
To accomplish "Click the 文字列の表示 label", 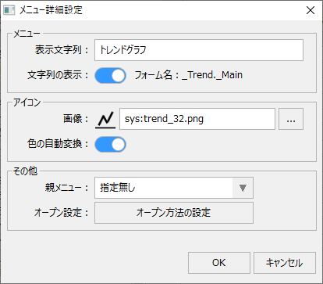I will tap(58, 75).
